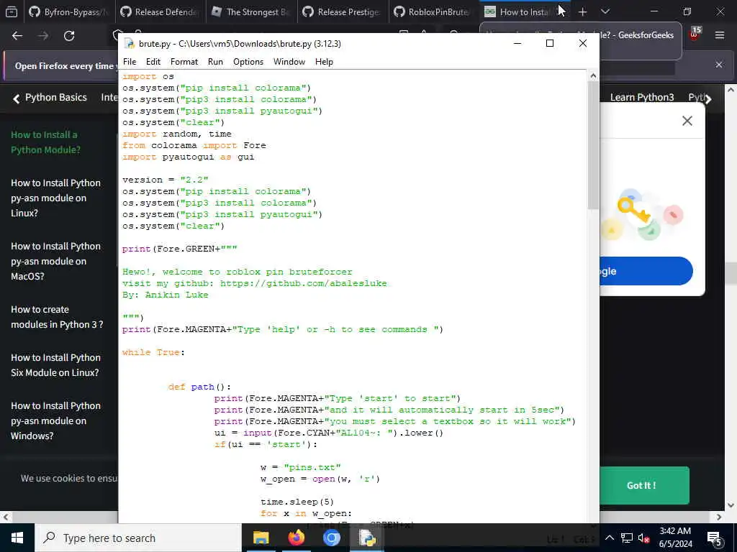Switch to How to Install tab

coord(525,11)
